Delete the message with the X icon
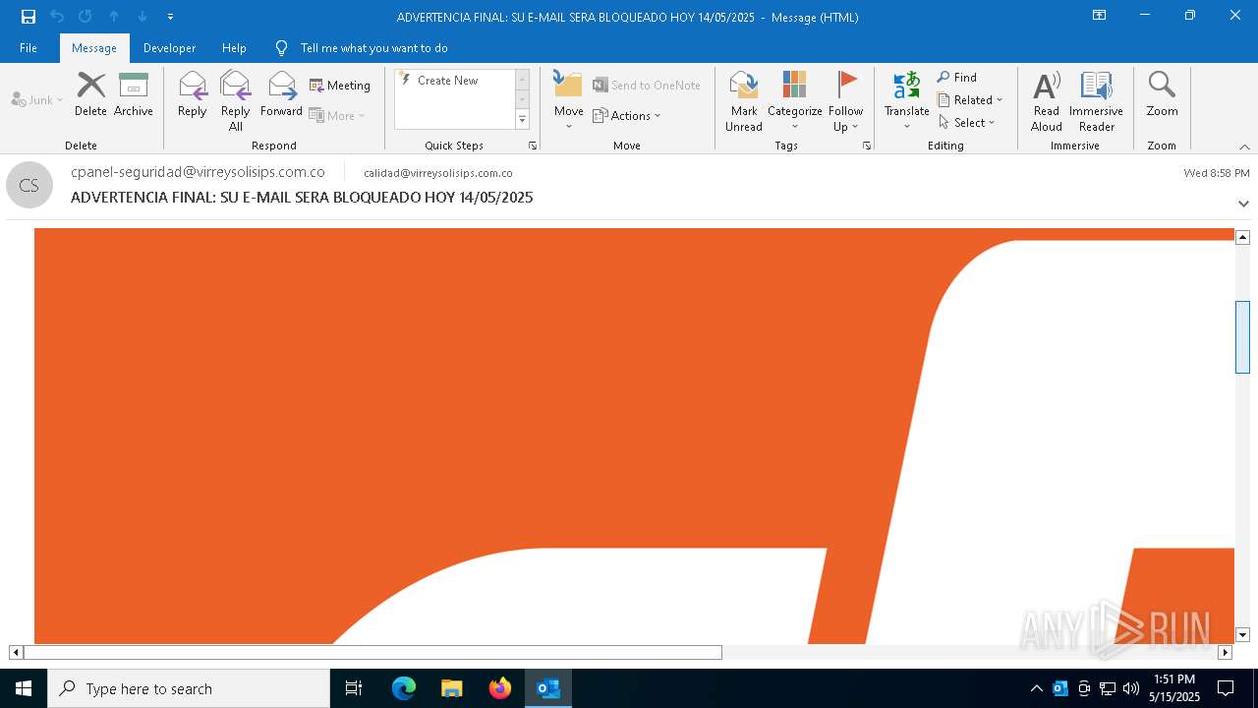Image resolution: width=1258 pixels, height=708 pixels. pos(90,94)
